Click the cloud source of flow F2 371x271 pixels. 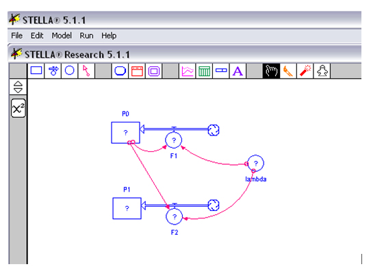[x=214, y=205]
